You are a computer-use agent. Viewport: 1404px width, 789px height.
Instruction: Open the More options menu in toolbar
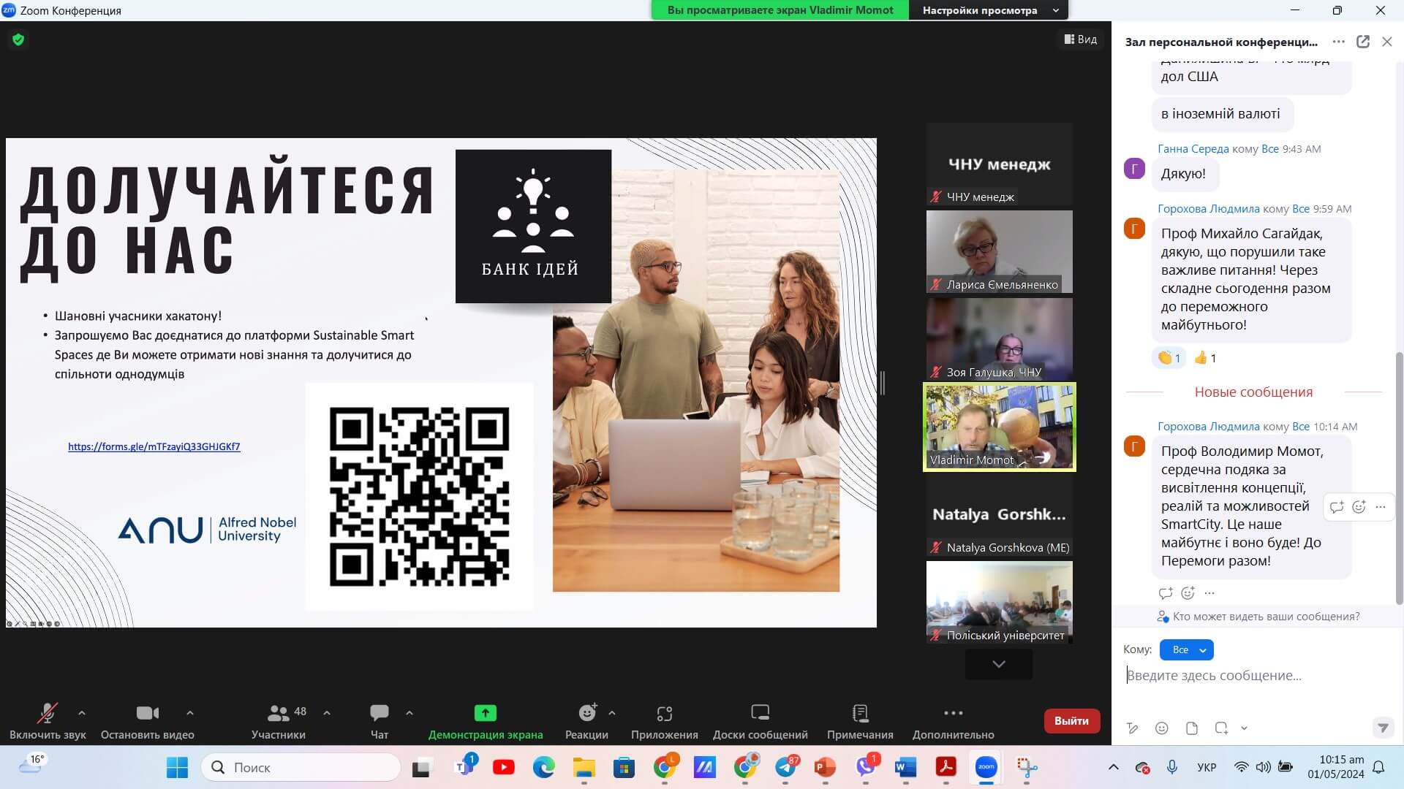pyautogui.click(x=953, y=713)
